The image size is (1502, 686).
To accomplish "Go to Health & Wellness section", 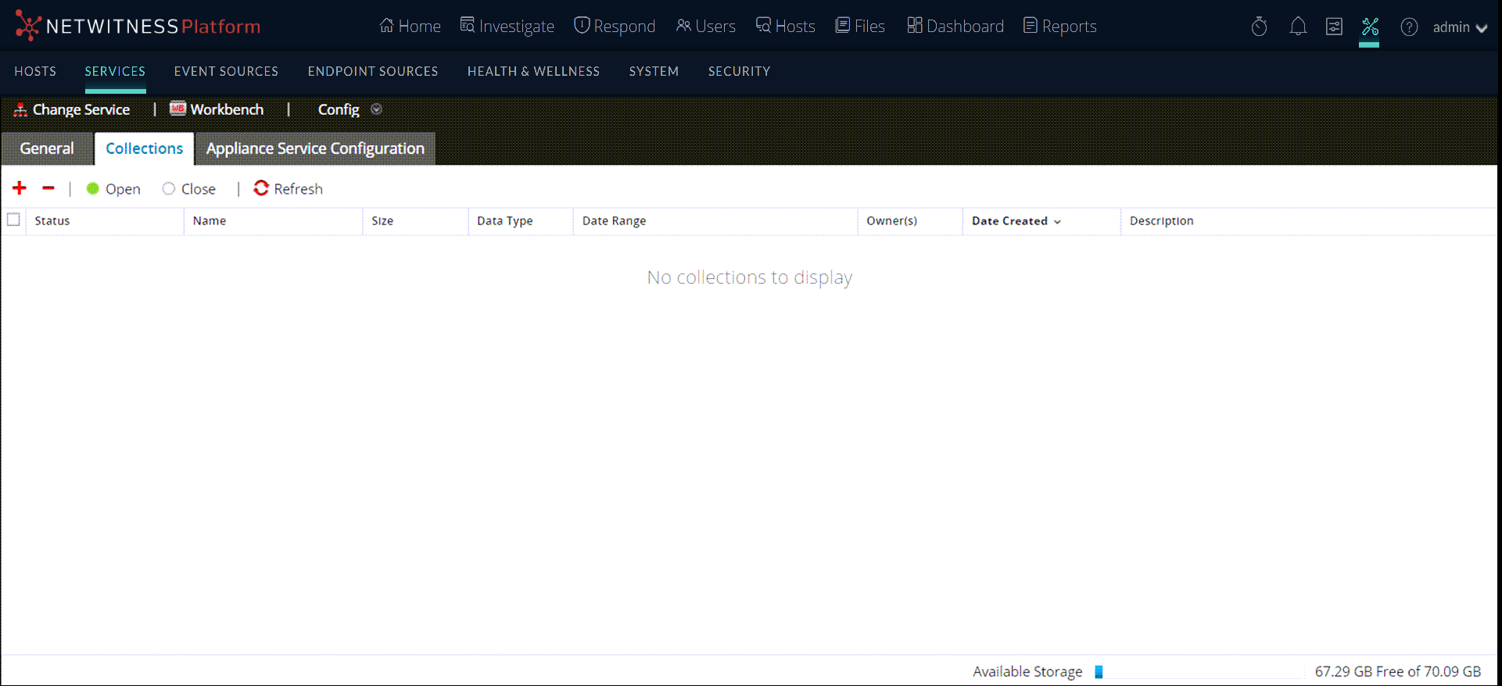I will pos(533,71).
